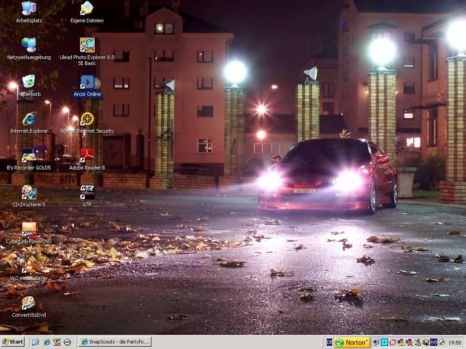Screen dimensions: 466x349
Task: Launch the GTR game shortcut
Action: 87,192
